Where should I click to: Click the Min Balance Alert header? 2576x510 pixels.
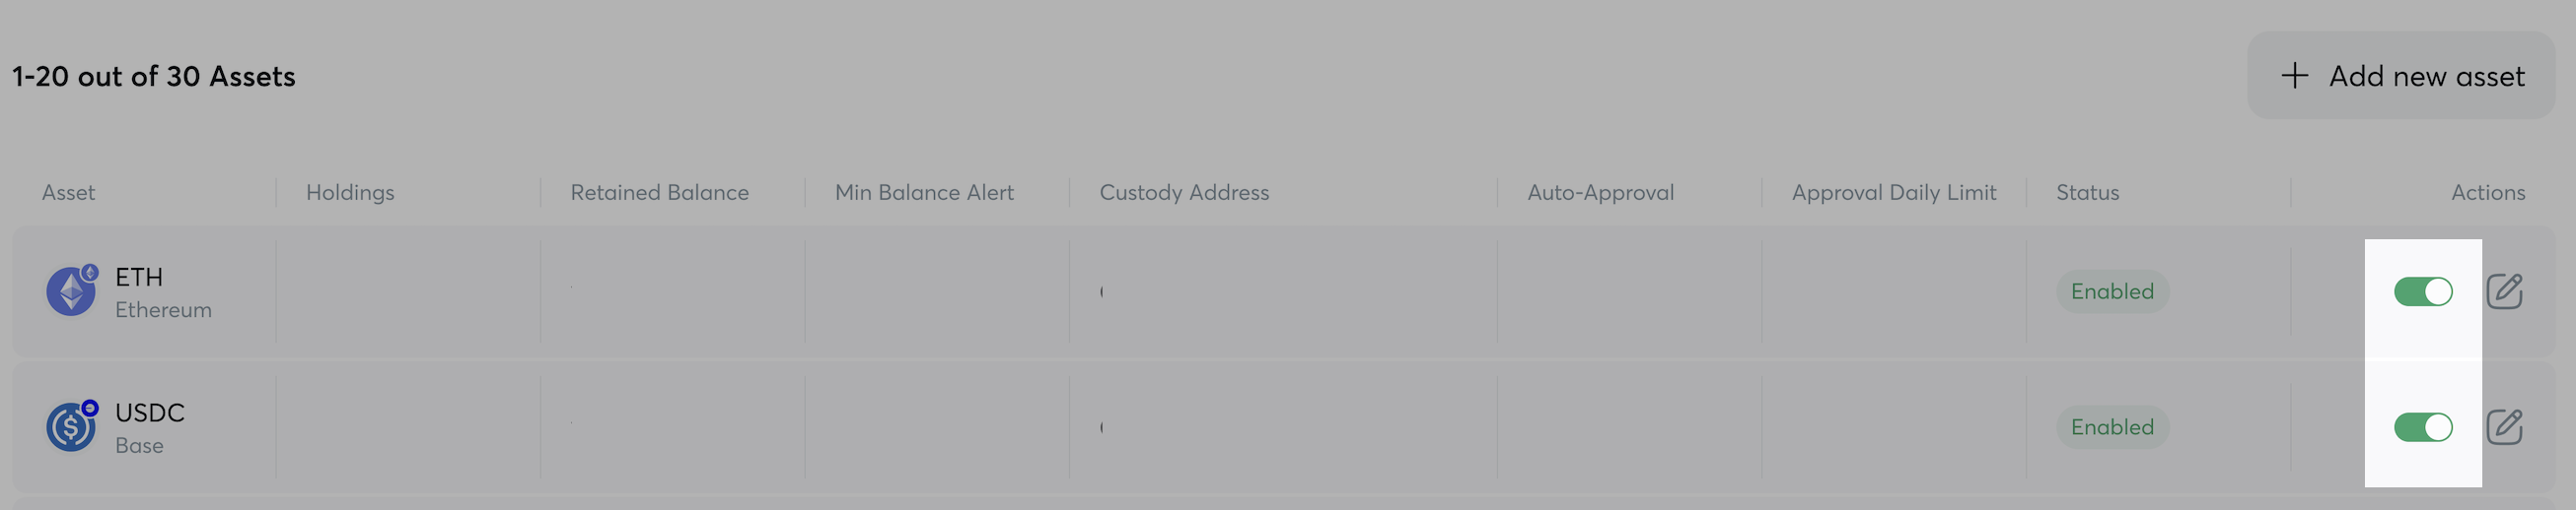tap(924, 193)
